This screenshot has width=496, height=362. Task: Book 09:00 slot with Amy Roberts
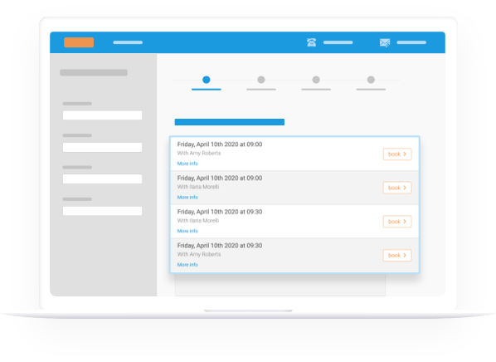pyautogui.click(x=397, y=154)
